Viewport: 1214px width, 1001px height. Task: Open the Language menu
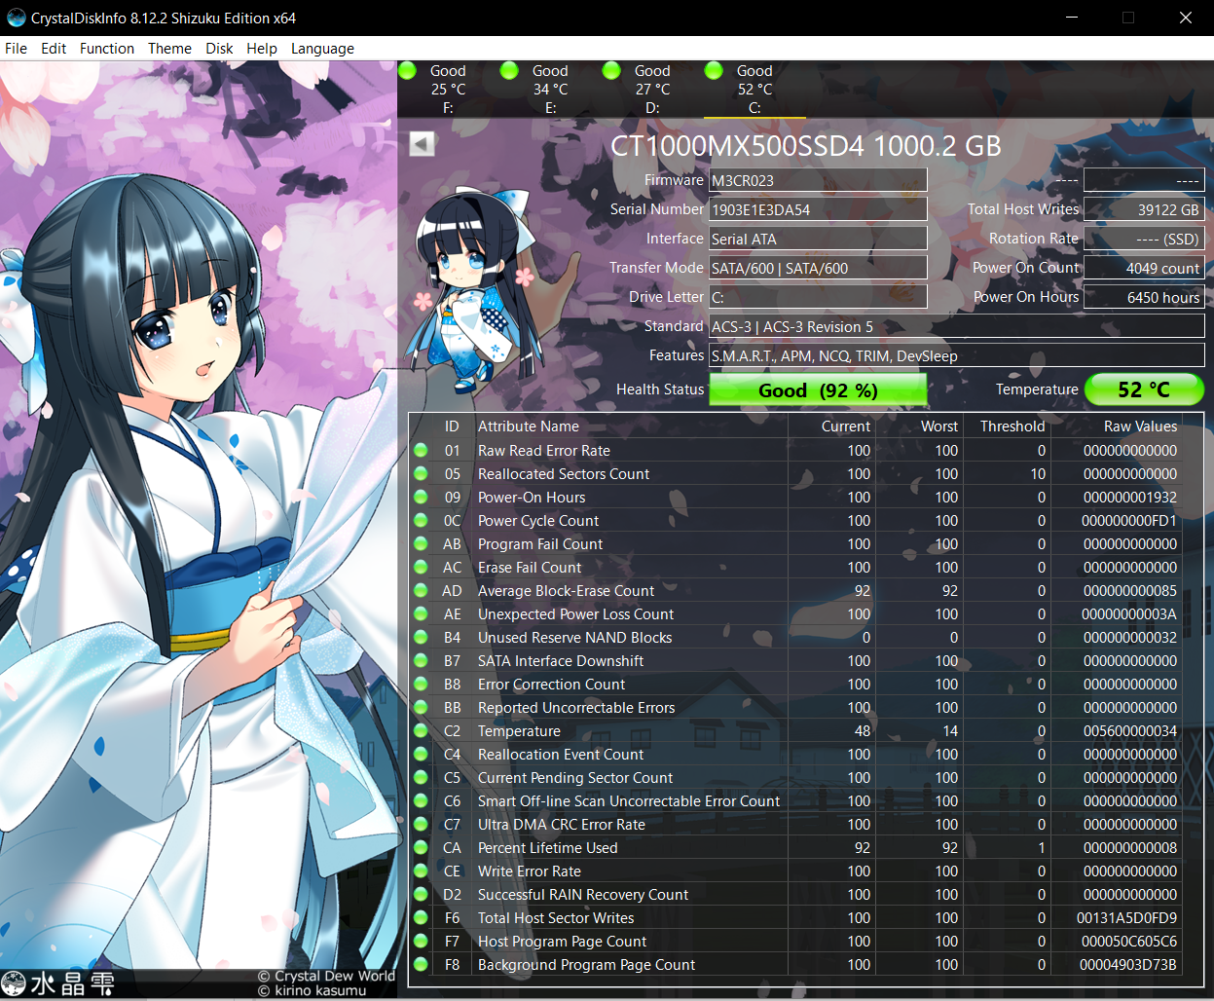coord(322,49)
